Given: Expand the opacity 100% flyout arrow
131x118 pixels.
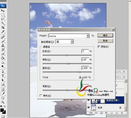Looking at the screenshot, I should click(x=124, y=72).
